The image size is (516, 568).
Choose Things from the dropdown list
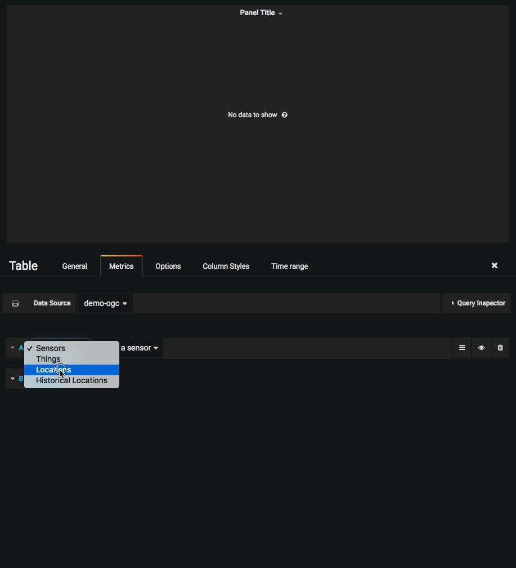(71, 359)
